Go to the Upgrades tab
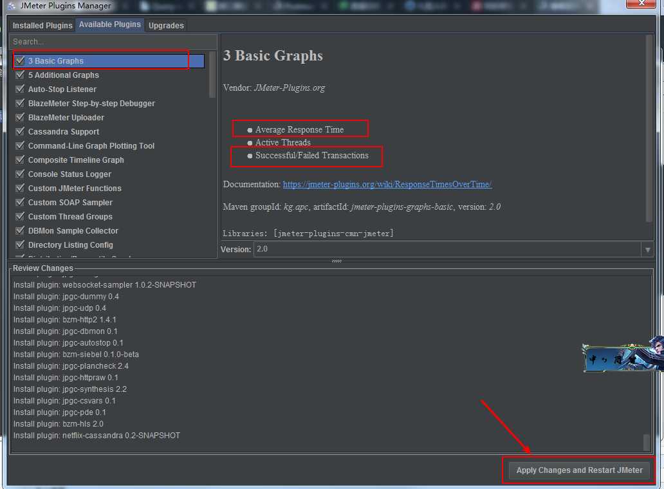The width and height of the screenshot is (664, 489). coord(166,25)
